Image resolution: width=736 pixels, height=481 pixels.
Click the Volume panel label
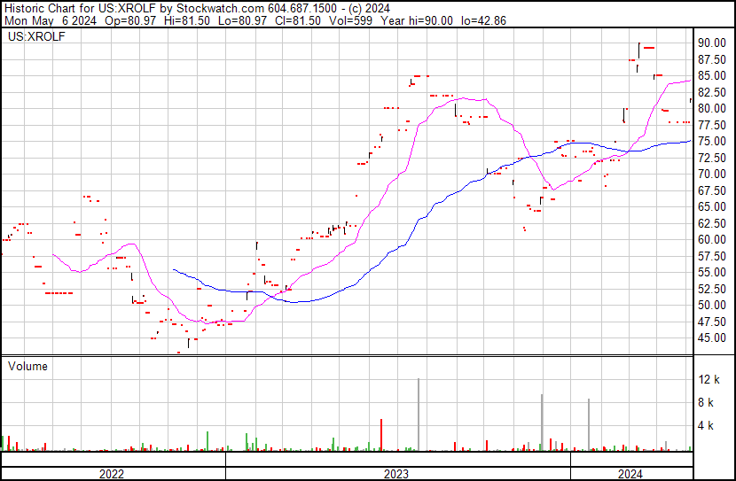pyautogui.click(x=27, y=366)
